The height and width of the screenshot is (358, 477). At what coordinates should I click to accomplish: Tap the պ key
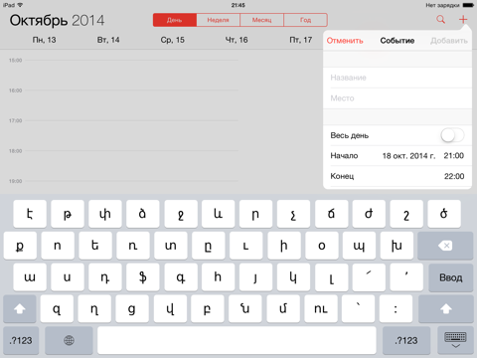click(x=359, y=246)
